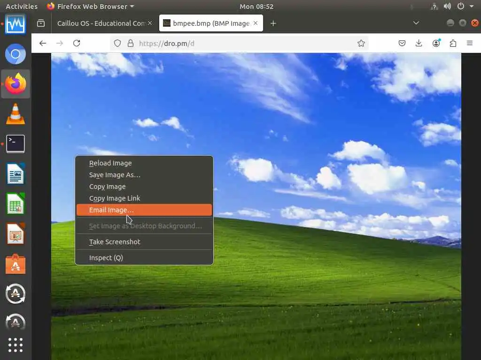
Task: Choose Email Image…
Action: (144, 210)
